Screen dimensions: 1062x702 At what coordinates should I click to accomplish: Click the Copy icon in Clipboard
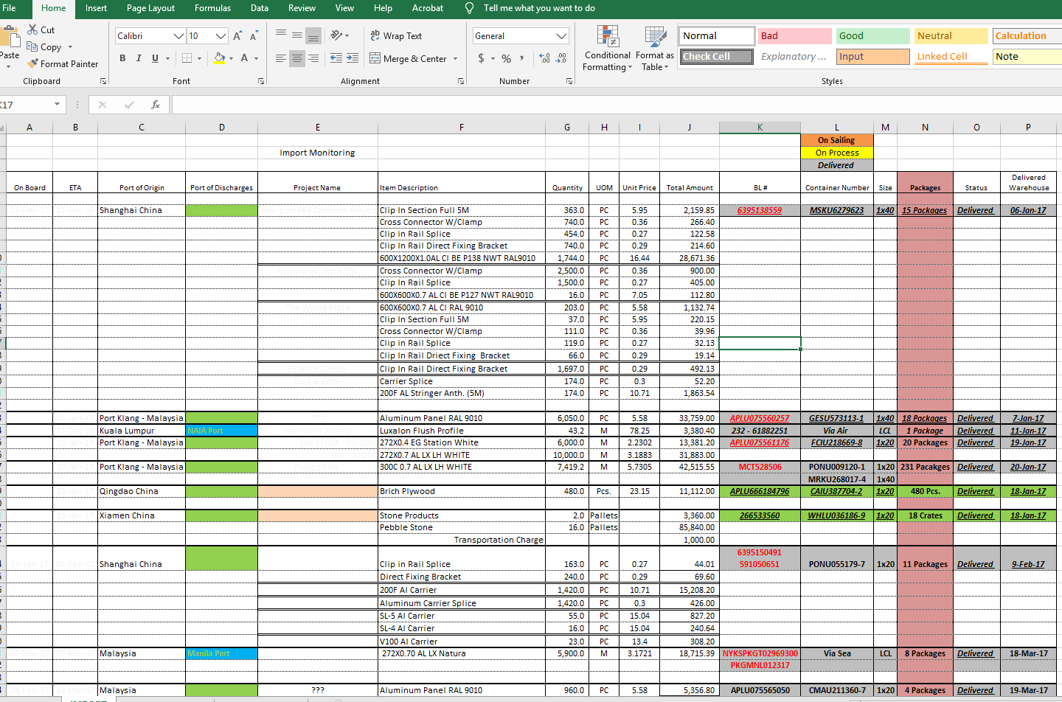32,46
